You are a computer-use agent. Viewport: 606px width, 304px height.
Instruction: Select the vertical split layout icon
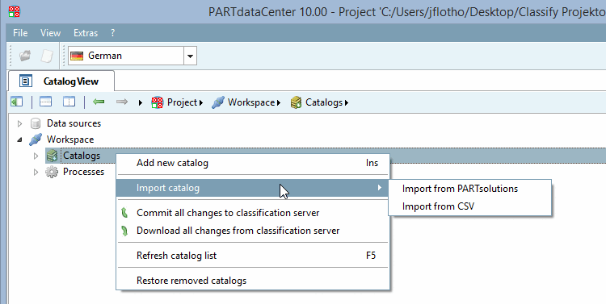[69, 102]
